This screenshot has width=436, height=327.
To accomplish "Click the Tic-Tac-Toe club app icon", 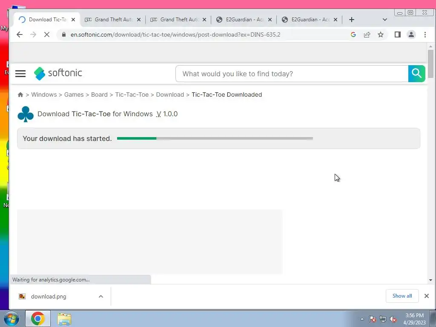I will coord(26,114).
